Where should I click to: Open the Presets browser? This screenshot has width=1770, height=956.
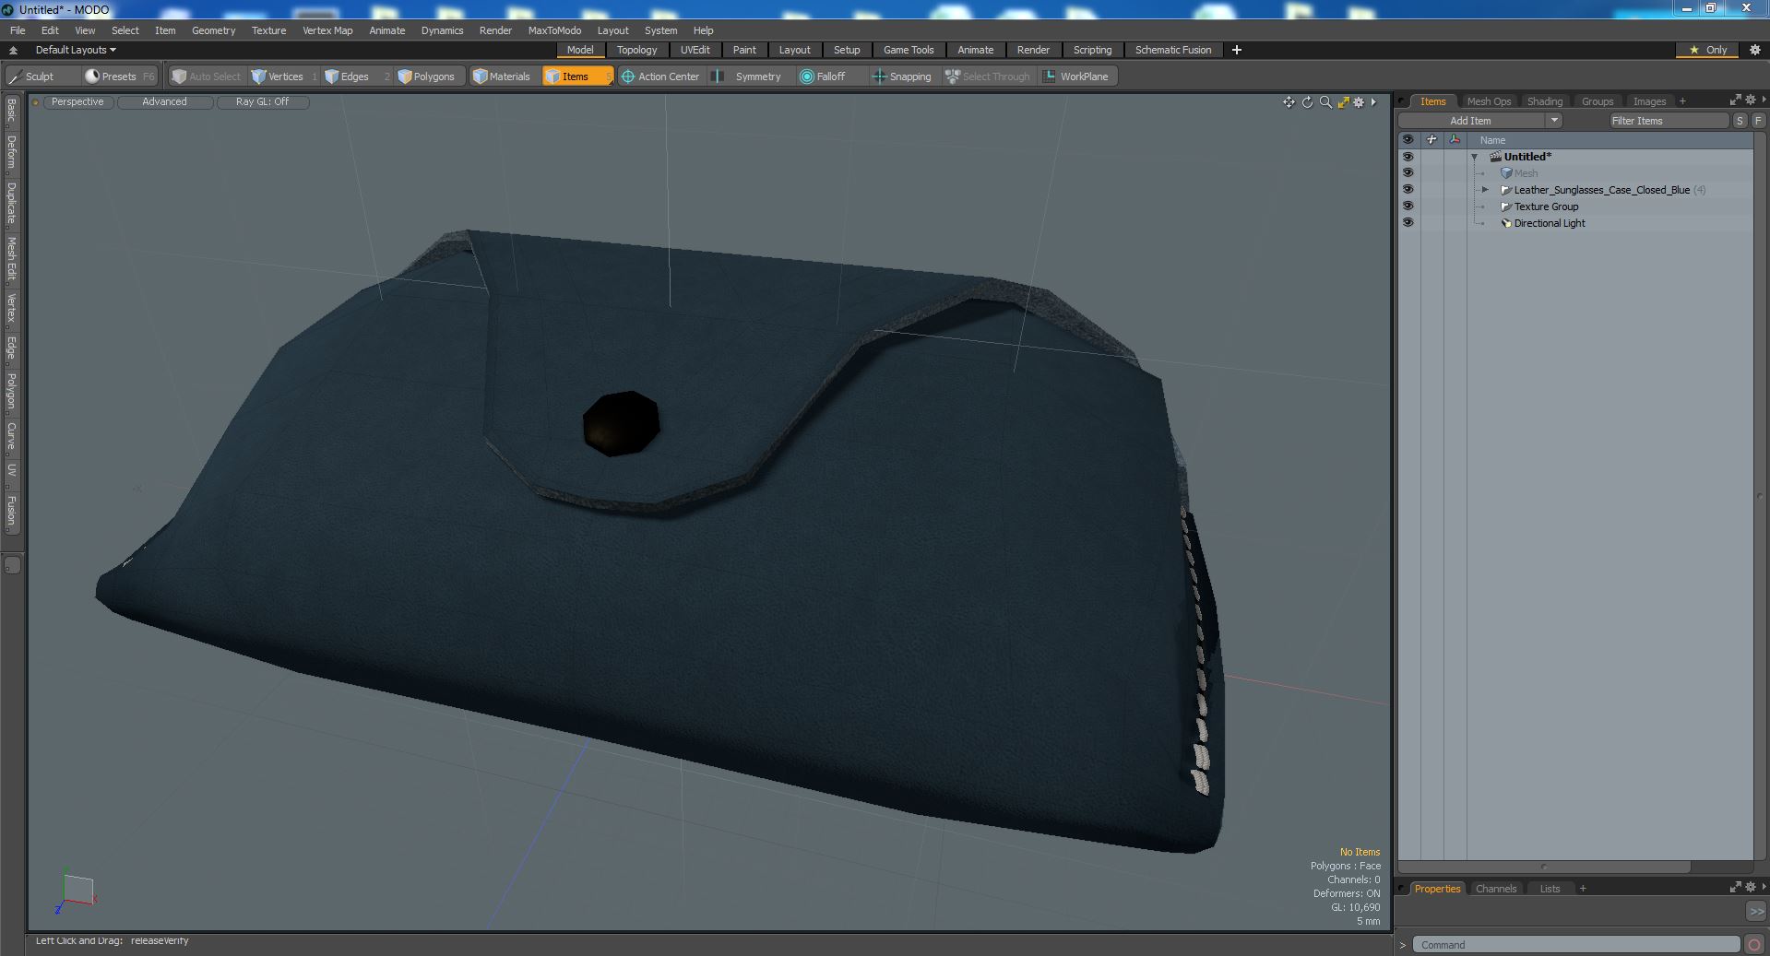(119, 77)
